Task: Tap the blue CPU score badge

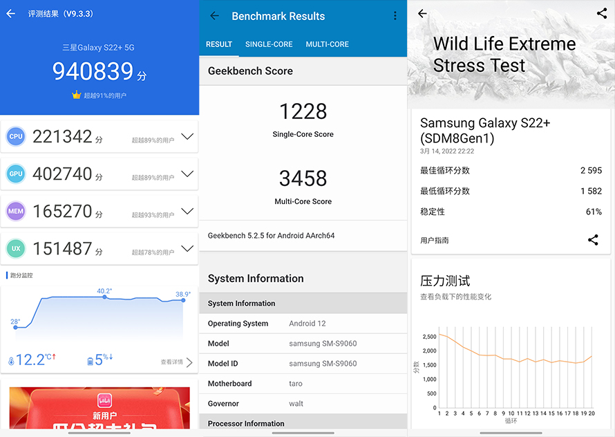Action: click(x=16, y=137)
